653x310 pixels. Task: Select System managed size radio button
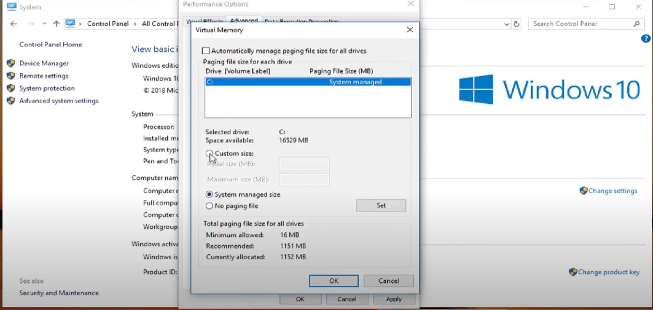pos(209,194)
